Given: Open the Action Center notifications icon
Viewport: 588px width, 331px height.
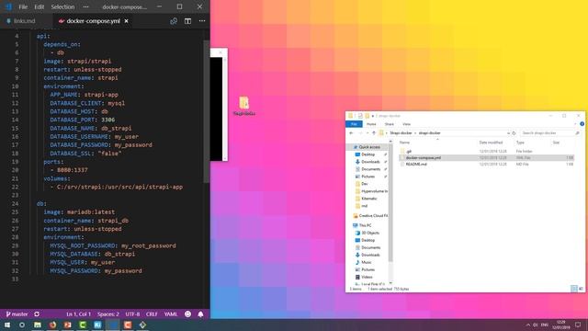Looking at the screenshot, I should (x=578, y=325).
